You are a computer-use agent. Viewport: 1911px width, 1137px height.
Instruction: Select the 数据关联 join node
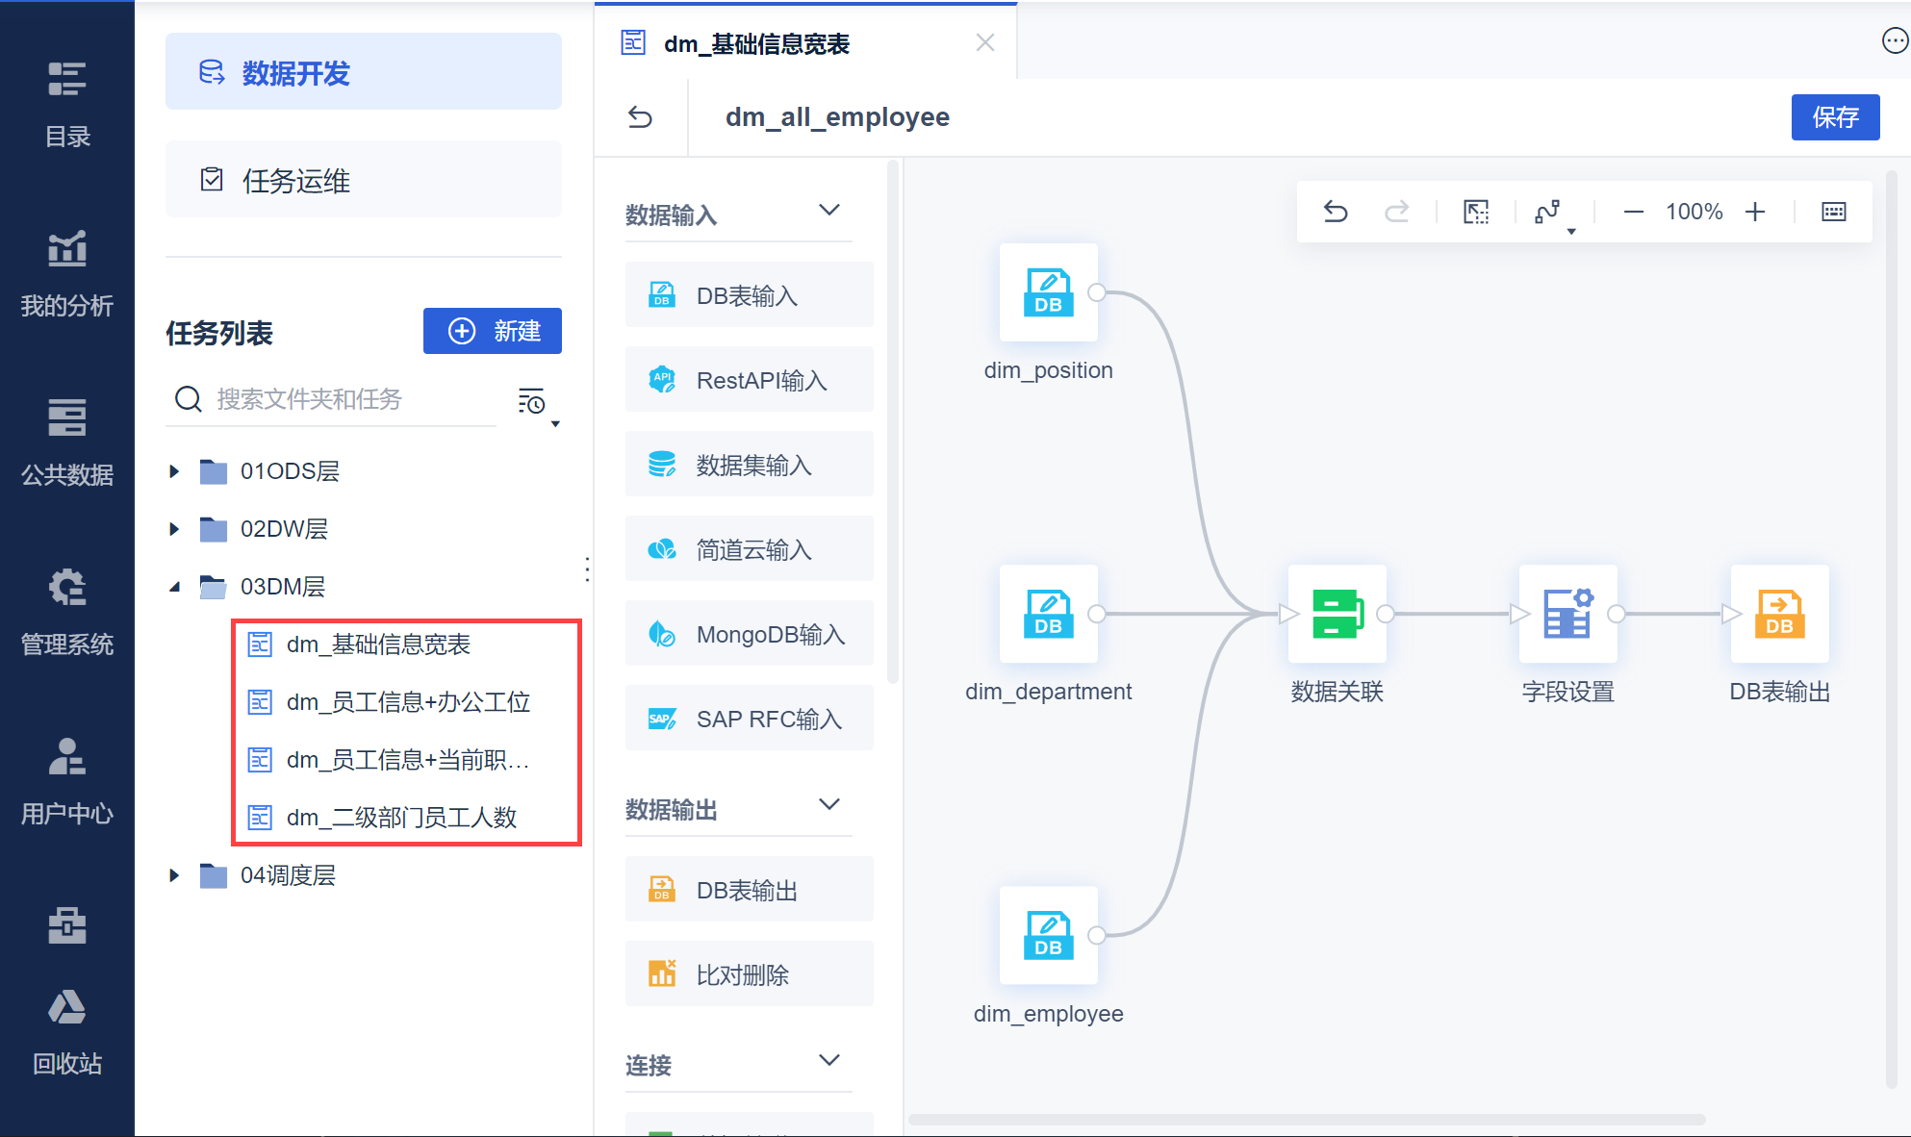1337,614
